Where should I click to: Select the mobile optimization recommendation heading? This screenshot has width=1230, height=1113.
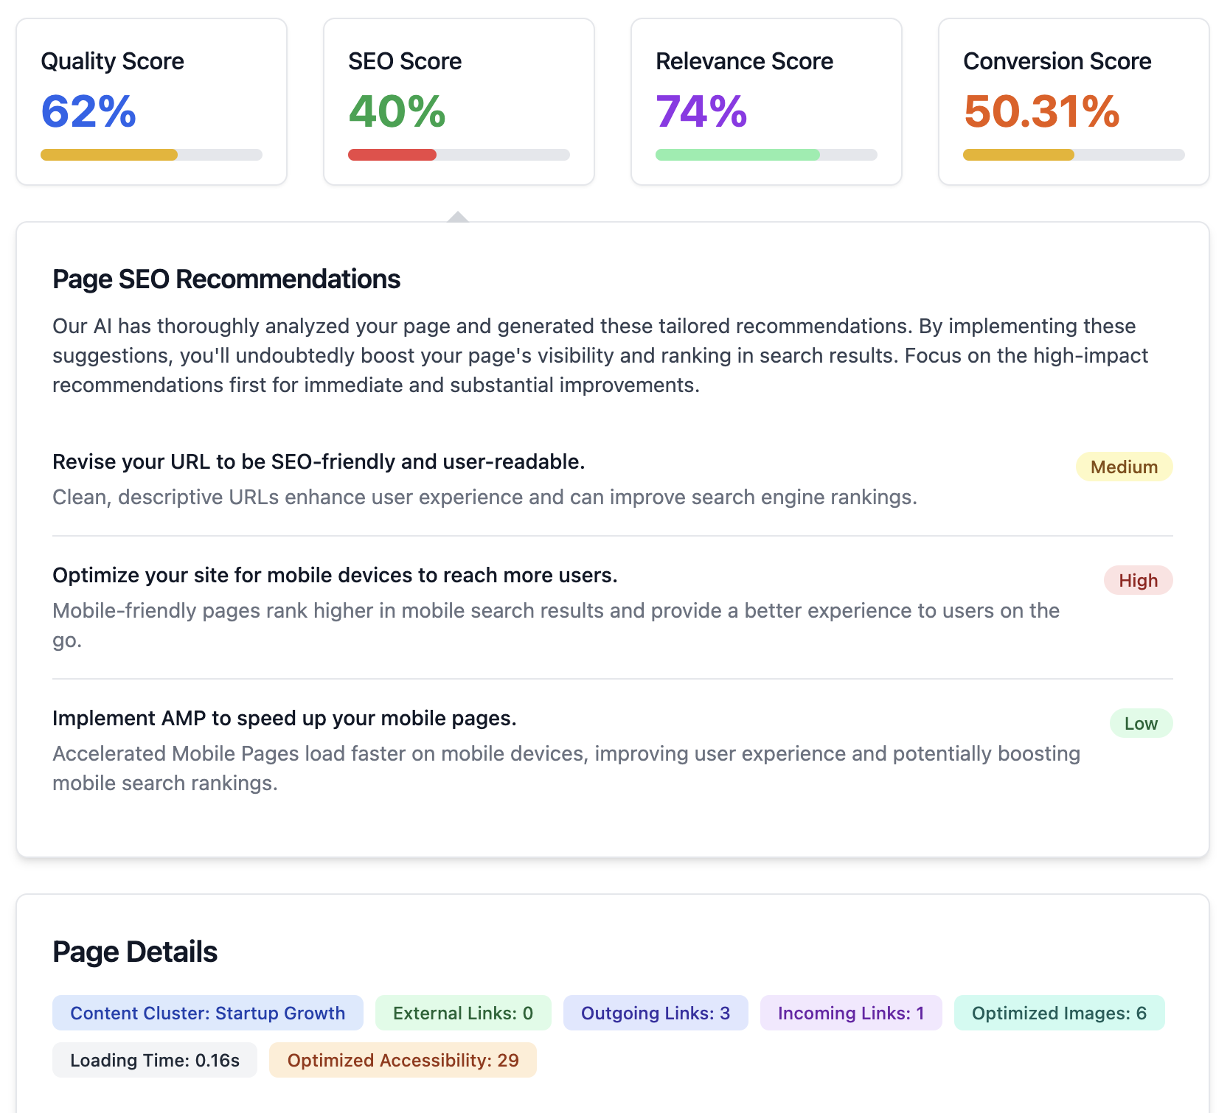tap(336, 575)
